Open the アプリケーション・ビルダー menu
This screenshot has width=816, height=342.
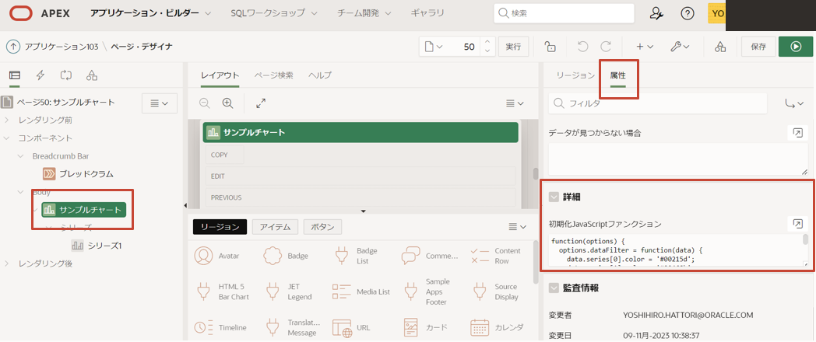tap(151, 13)
